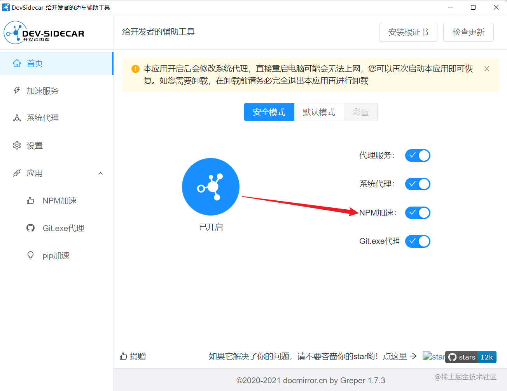Viewport: 507px width, 391px height.
Task: Toggle the 代理服务 switch
Action: point(418,155)
